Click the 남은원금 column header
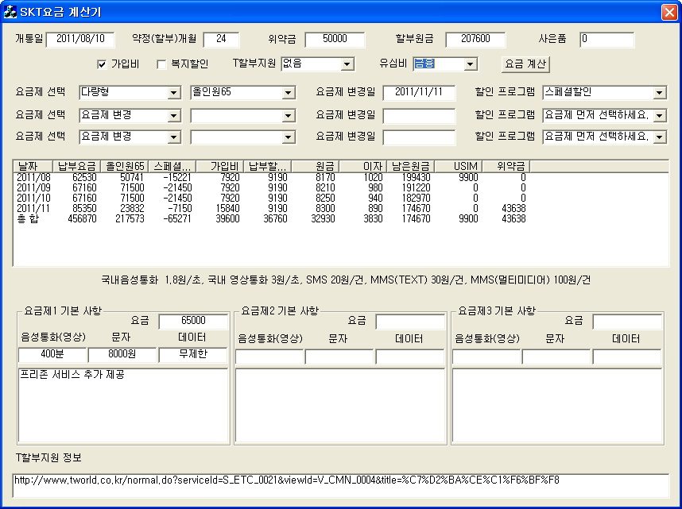The image size is (682, 509). coord(411,166)
